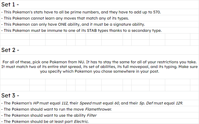Click the row about moves matching types
This screenshot has width=199, height=124.
[x=100, y=18]
